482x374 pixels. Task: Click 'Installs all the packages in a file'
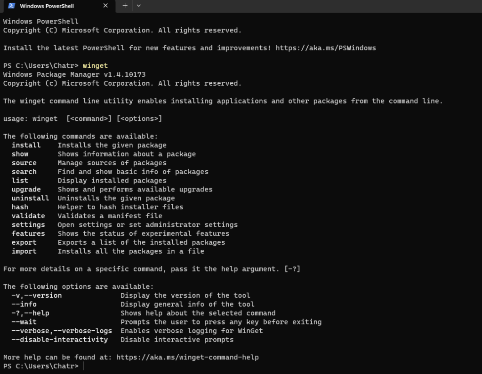point(131,251)
